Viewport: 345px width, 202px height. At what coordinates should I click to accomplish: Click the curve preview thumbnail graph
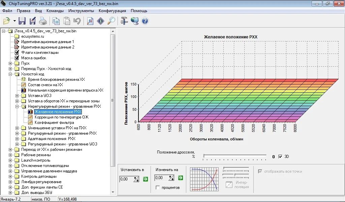tap(204, 179)
